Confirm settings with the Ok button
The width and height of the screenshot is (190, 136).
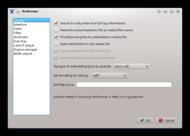click(x=145, y=120)
